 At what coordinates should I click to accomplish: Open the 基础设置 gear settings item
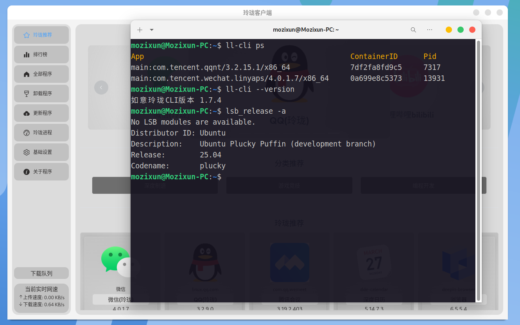coord(41,152)
